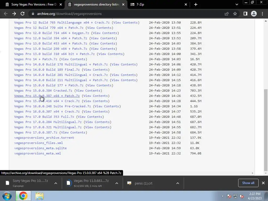Open Vegas Pro 14.0.0 Build 189 Final.7z
This screenshot has width=268, height=201.
click(47, 70)
